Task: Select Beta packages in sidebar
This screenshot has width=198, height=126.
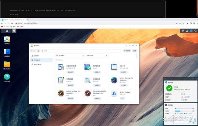Action: (x=37, y=64)
